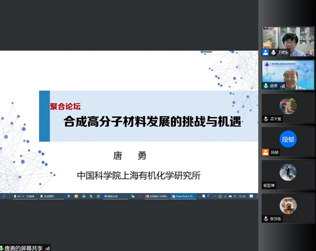This screenshot has height=251, width=316.
Task: Click 孟宇寰's round avatar photo
Action: [288, 106]
